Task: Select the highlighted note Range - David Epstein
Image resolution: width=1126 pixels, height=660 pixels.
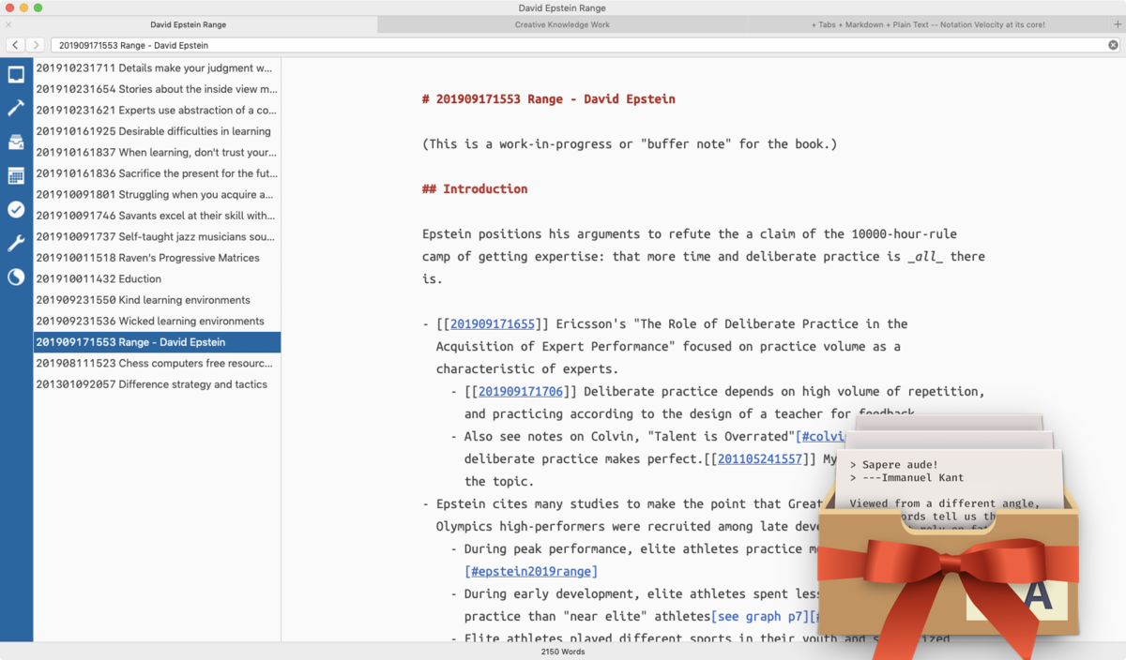Action: click(x=157, y=342)
